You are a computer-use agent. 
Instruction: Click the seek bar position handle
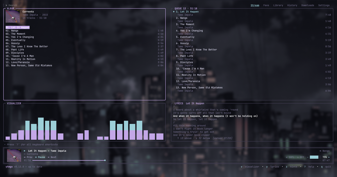point(105,160)
